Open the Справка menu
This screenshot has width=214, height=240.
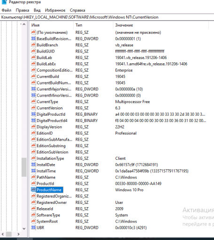pos(77,10)
